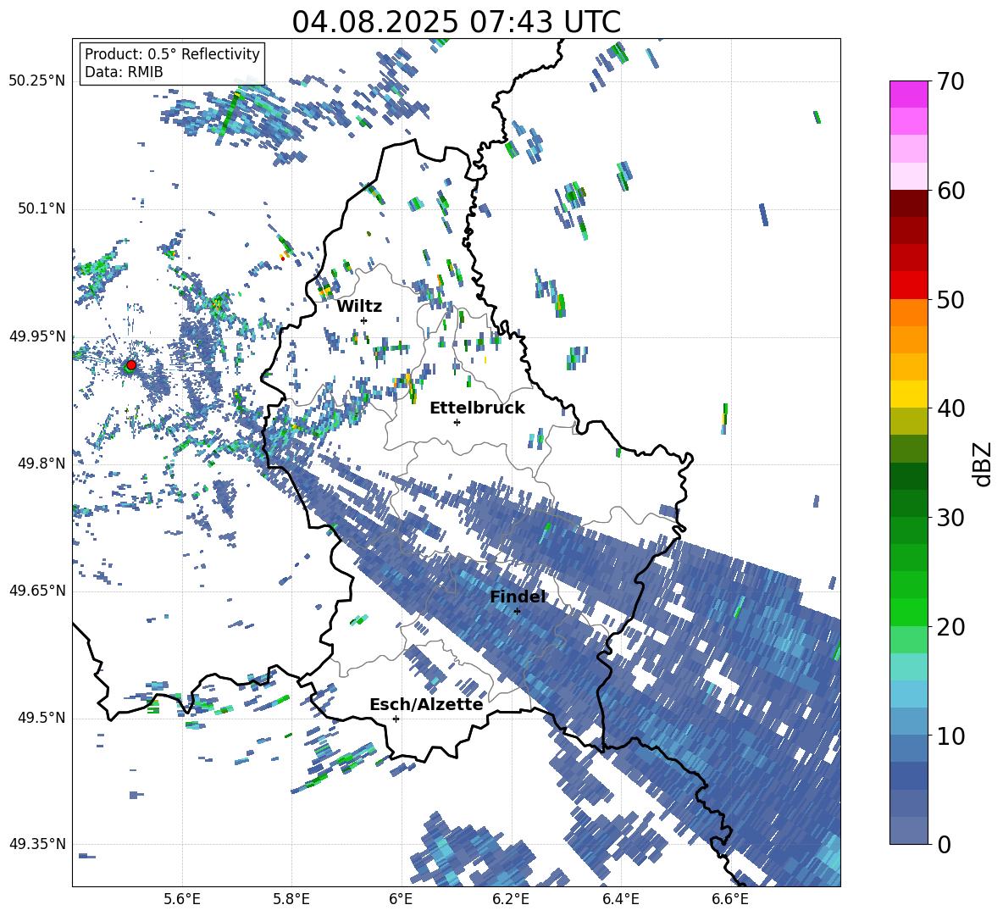Click the 40 tick on colorbar
The image size is (1003, 916).
[950, 408]
